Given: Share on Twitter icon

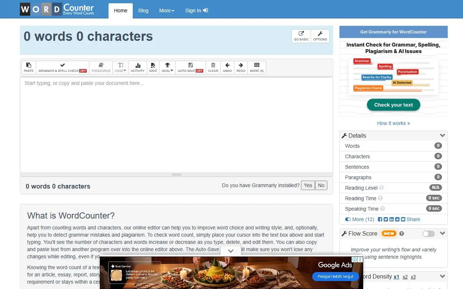Looking at the screenshot, I should (386, 219).
